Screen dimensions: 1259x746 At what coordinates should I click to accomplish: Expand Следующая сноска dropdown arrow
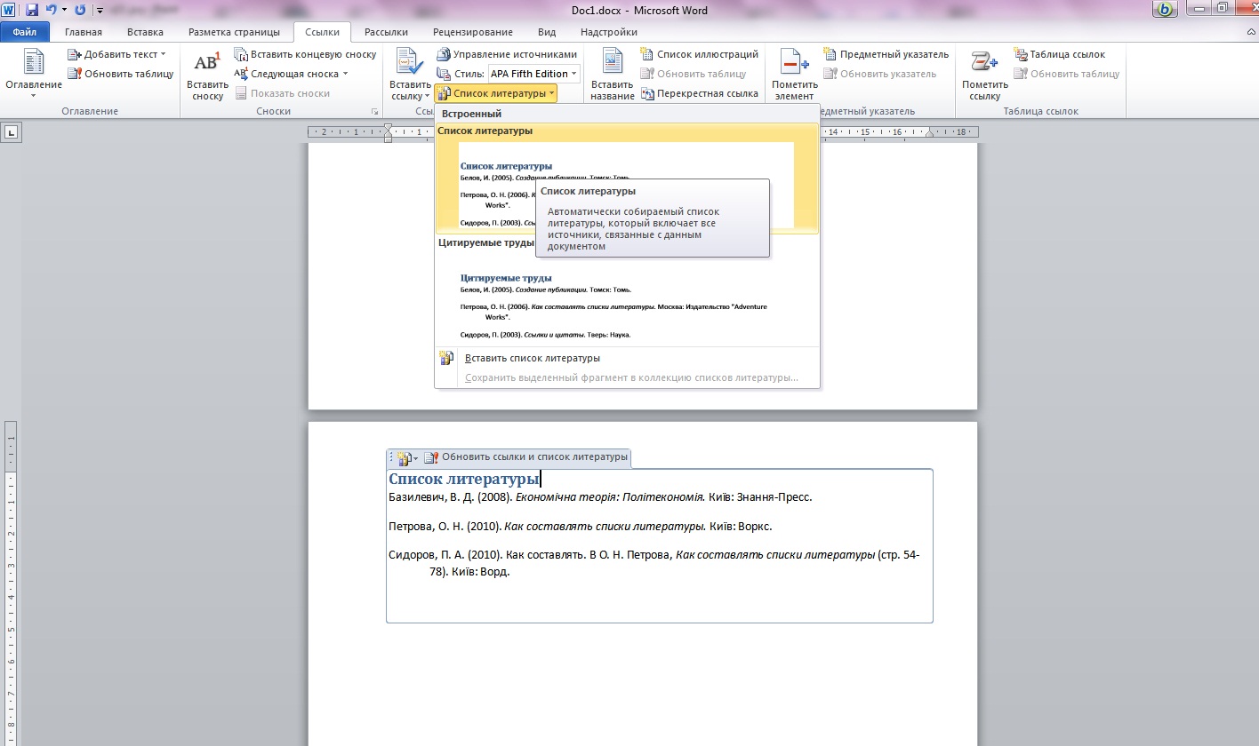(345, 74)
